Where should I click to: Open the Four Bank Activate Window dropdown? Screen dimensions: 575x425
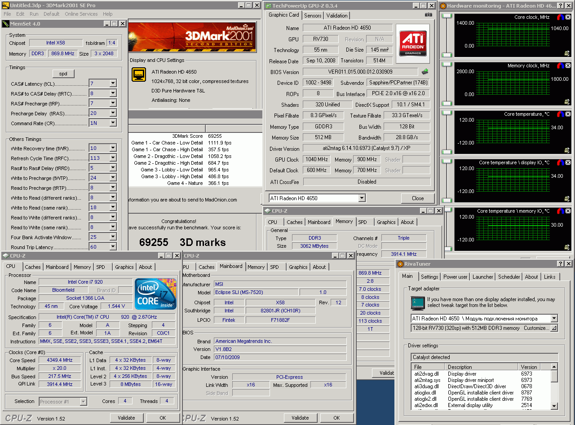coord(113,237)
